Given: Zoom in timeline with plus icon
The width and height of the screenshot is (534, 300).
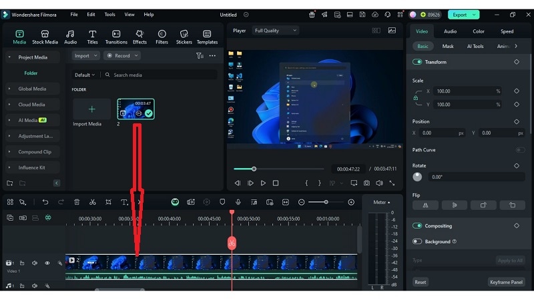Looking at the screenshot, I should coord(351,203).
